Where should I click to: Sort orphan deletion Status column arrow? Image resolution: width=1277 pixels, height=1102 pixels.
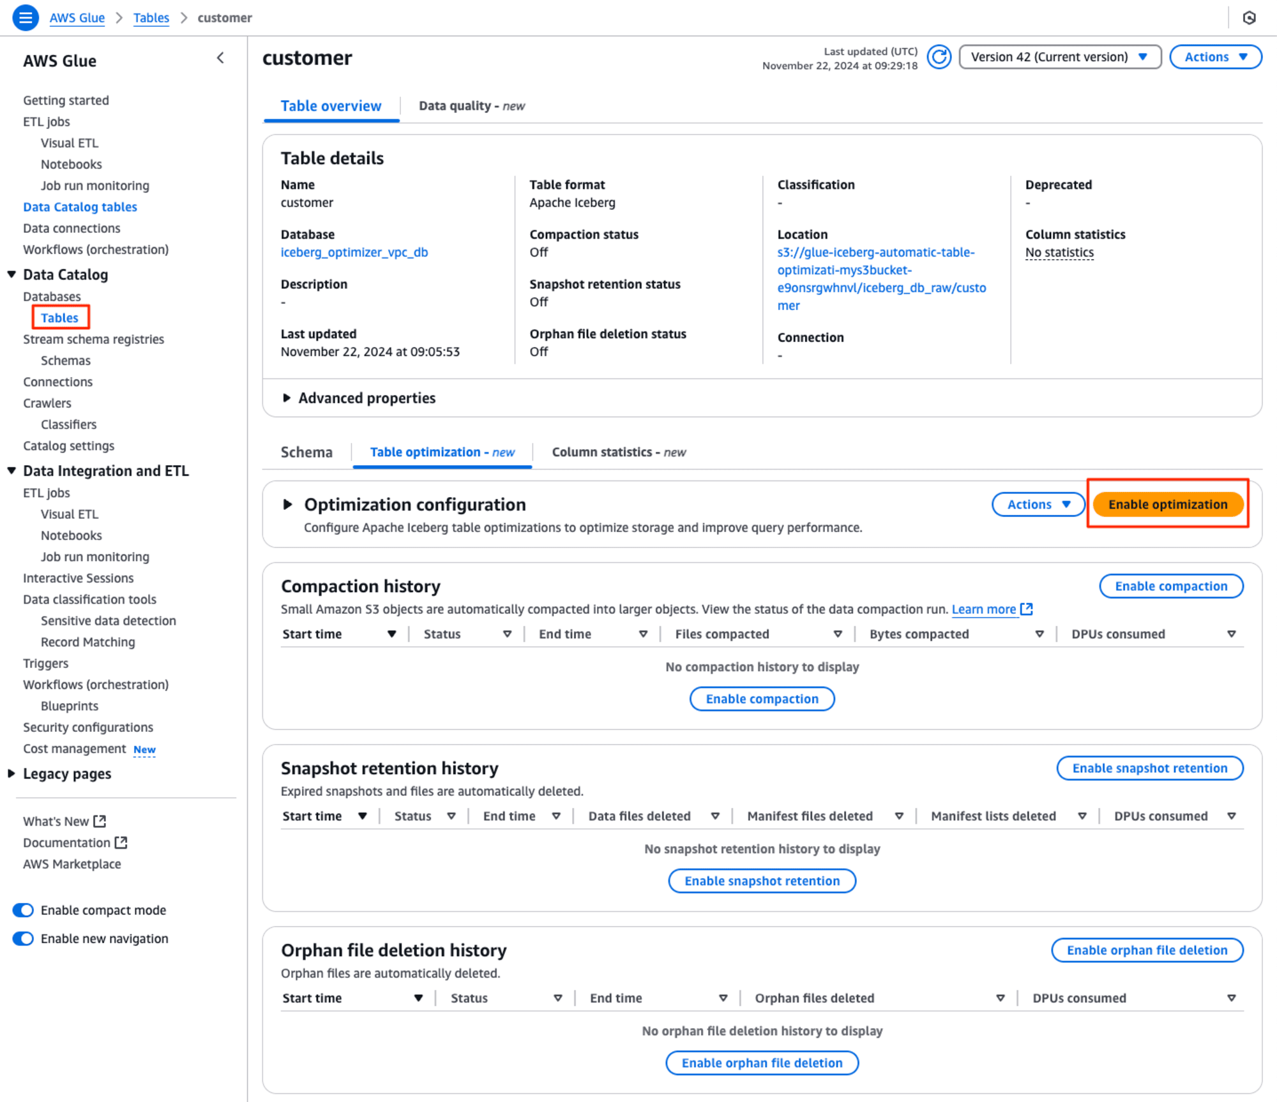[x=558, y=997]
